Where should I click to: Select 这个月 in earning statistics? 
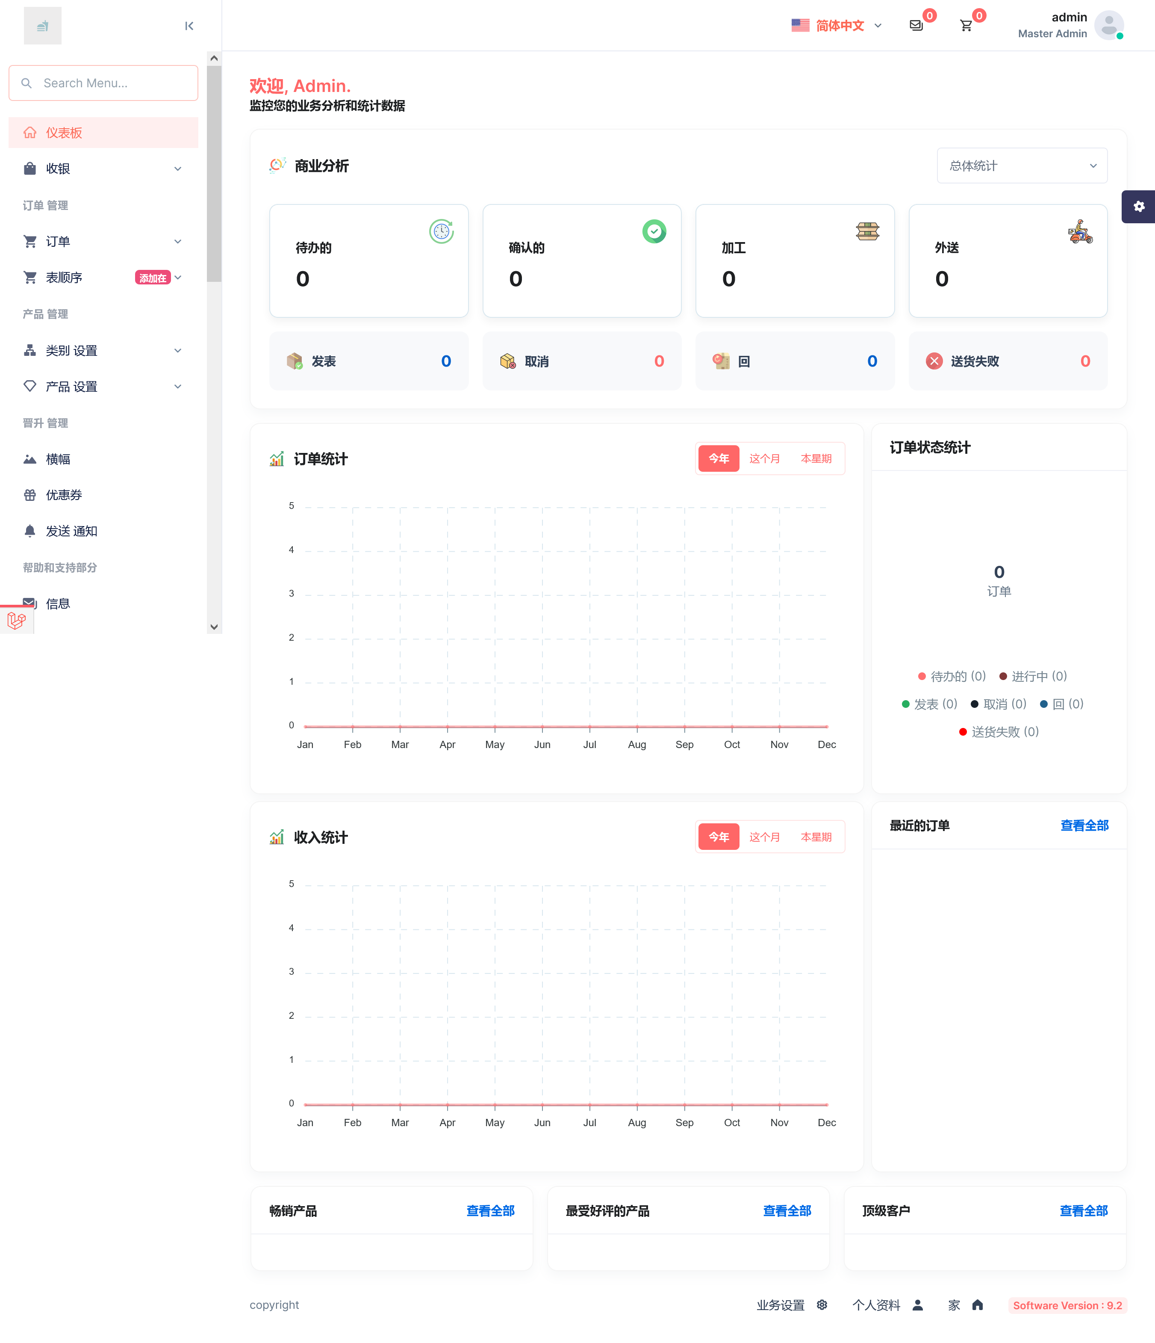(x=765, y=837)
